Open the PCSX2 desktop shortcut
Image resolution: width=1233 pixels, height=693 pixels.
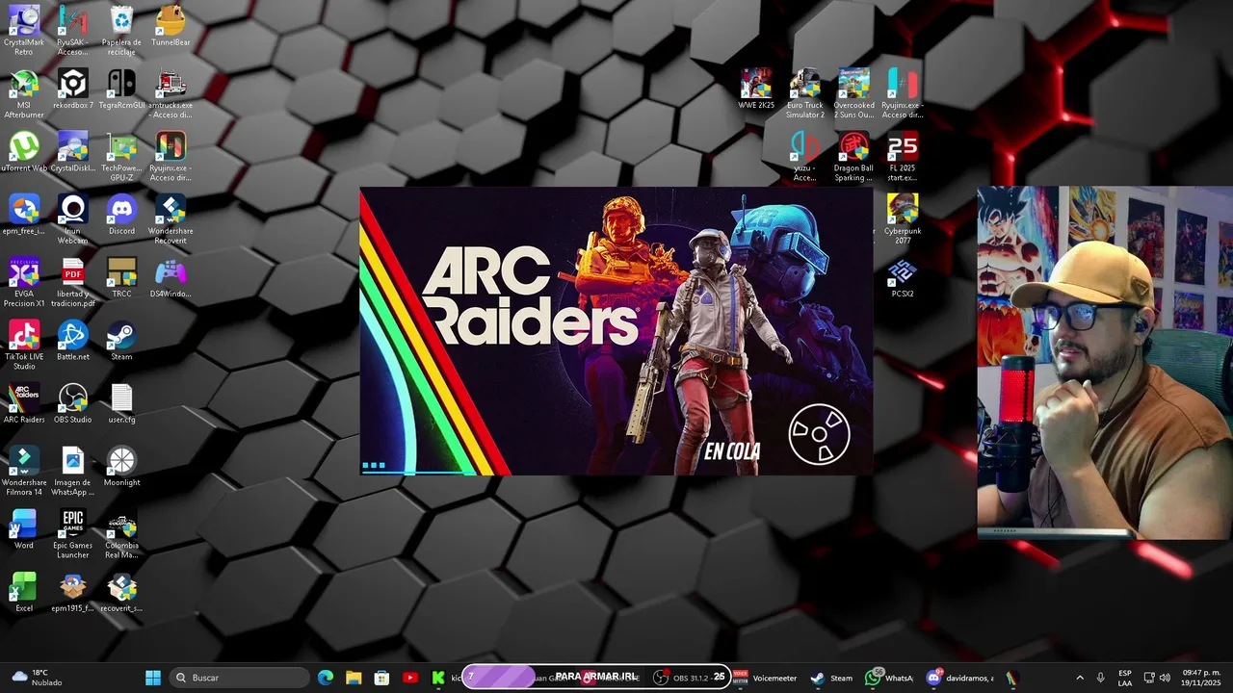click(x=903, y=278)
